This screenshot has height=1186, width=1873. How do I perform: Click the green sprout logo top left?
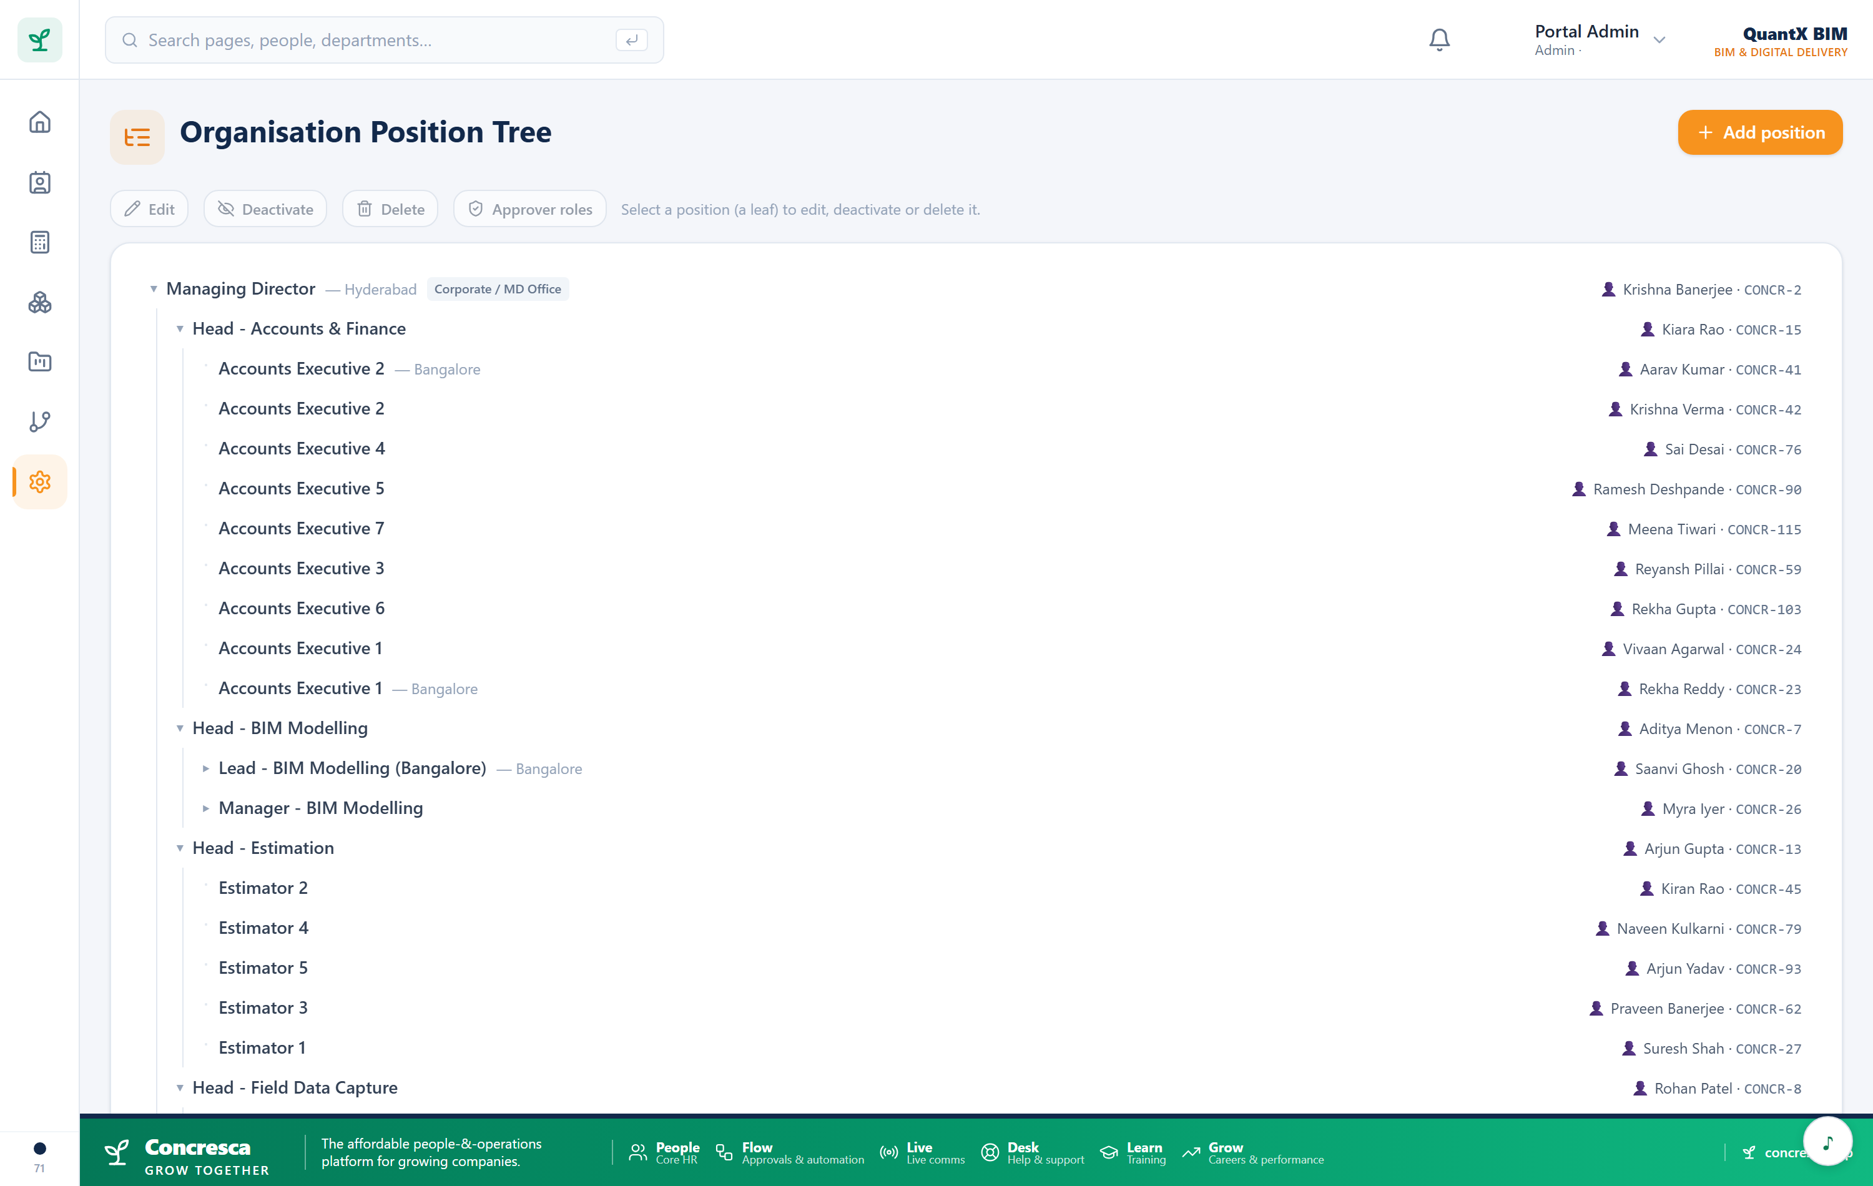point(40,40)
